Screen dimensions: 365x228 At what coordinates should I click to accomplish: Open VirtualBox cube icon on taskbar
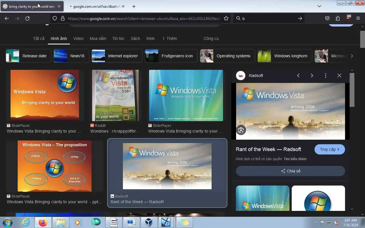(149, 222)
